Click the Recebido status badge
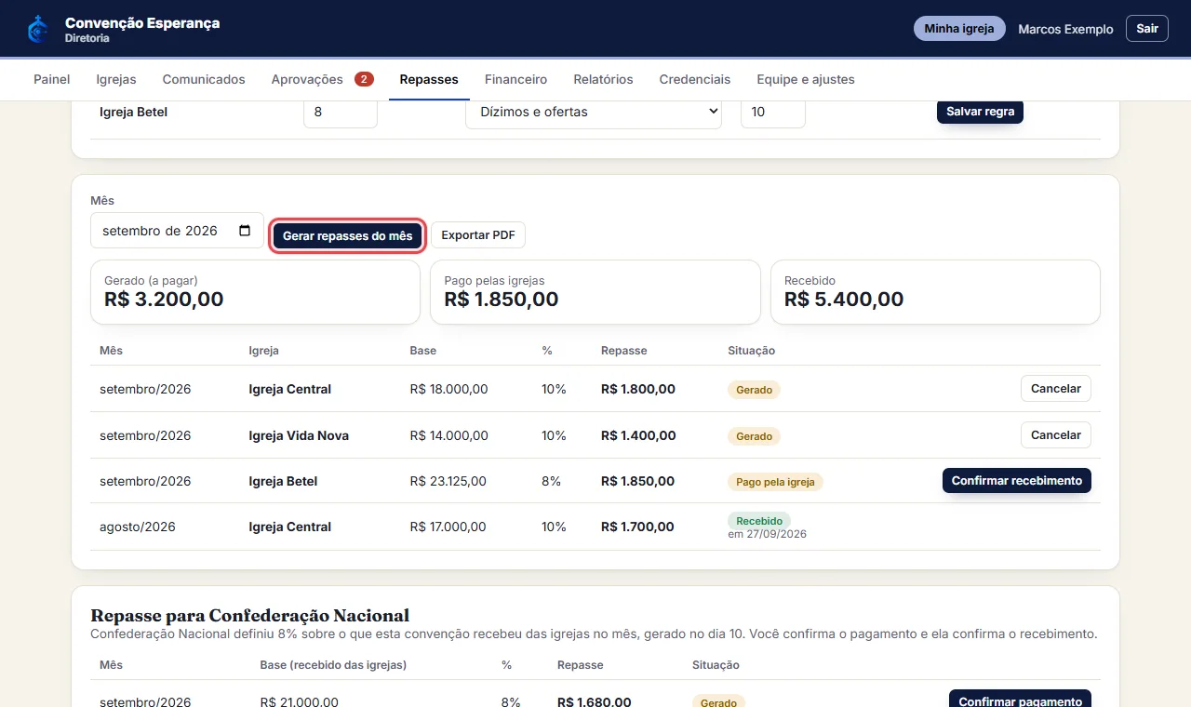 click(x=759, y=521)
